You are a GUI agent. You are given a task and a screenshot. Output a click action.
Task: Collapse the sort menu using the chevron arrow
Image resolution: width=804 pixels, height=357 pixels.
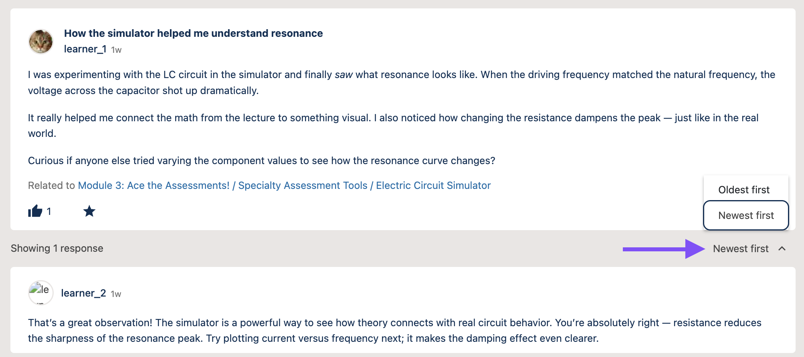(782, 249)
